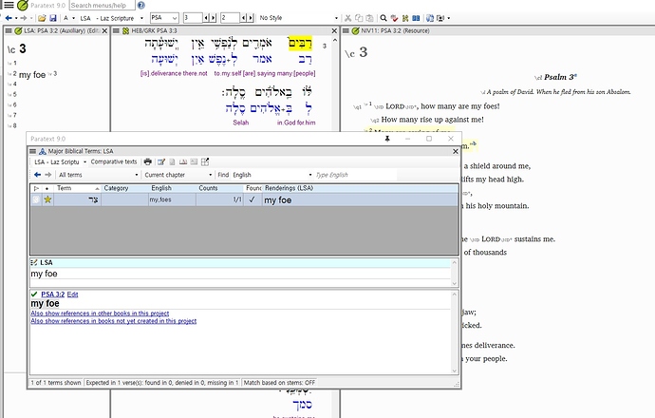The height and width of the screenshot is (418, 655).
Task: Open the PSA 3:2 reference link
Action: coord(52,294)
